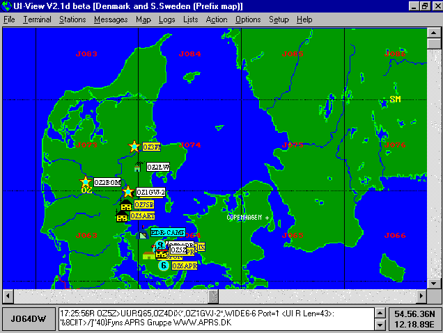Open the Setup menu
Screen dimensions: 443x333
279,19
